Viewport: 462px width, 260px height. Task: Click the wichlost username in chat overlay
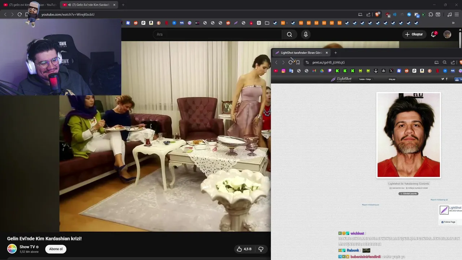tap(357, 233)
